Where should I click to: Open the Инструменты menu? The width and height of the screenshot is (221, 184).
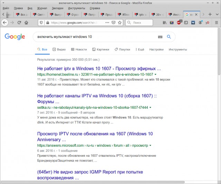[x=77, y=8]
